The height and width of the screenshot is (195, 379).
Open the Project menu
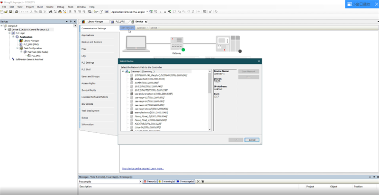tap(30, 7)
